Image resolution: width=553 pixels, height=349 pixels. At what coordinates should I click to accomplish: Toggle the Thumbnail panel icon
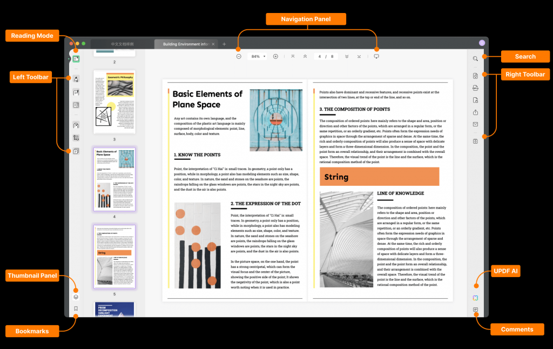pos(76,297)
